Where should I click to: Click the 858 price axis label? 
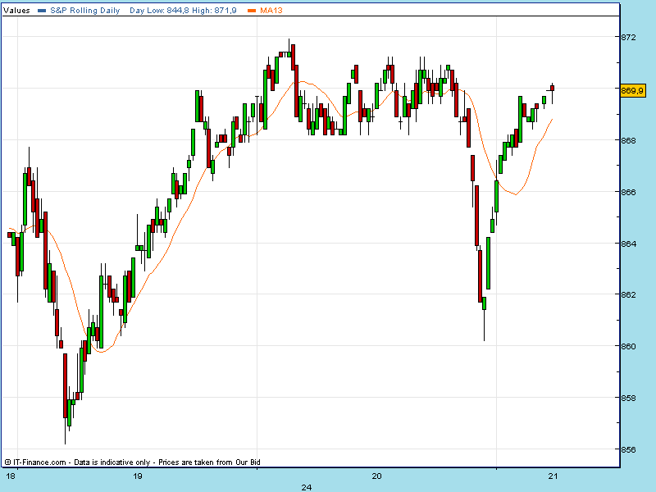coord(628,398)
